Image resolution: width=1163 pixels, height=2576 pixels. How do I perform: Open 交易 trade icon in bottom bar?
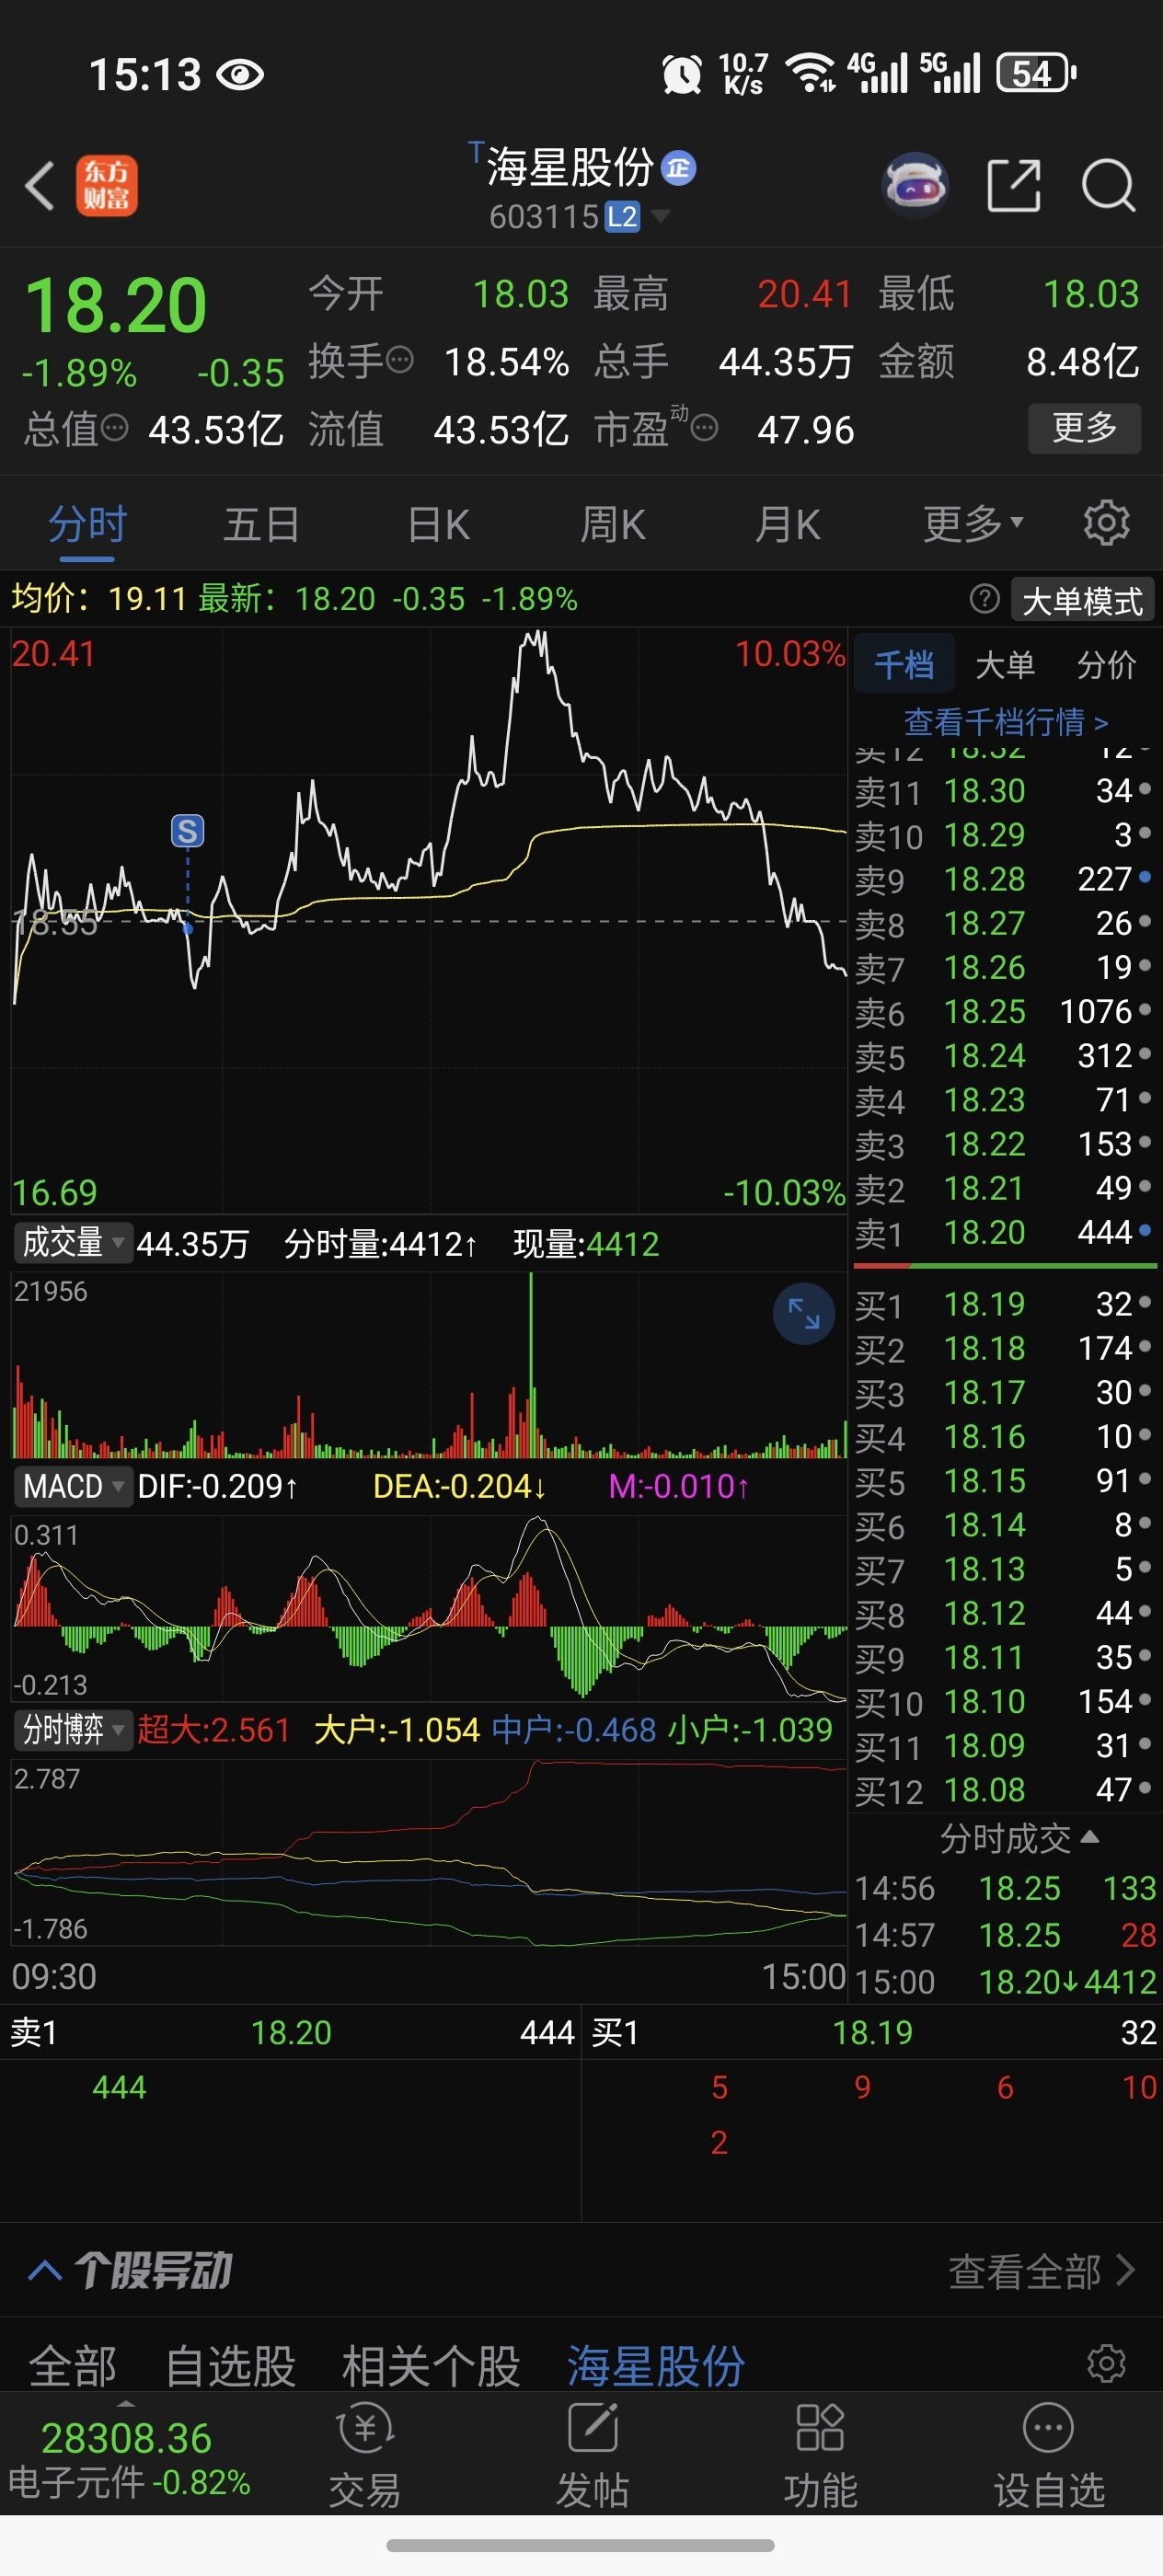tap(365, 2428)
